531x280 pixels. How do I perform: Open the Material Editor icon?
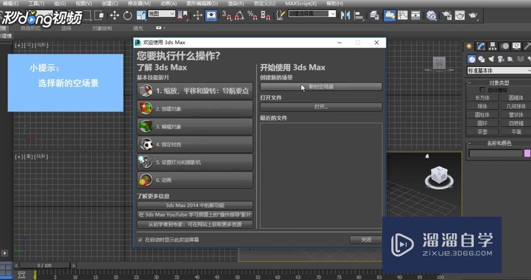point(431,15)
